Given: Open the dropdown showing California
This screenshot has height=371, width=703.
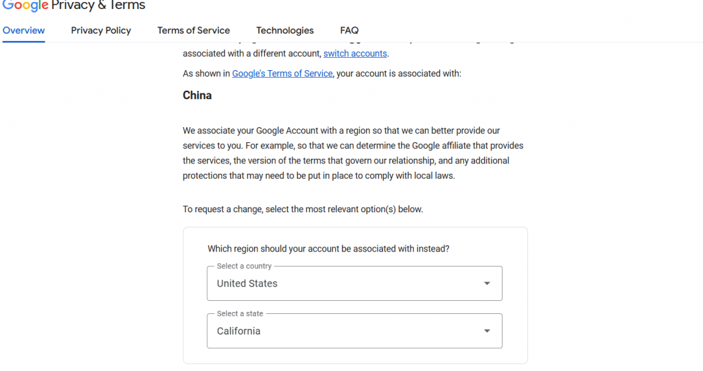Looking at the screenshot, I should coord(343,330).
